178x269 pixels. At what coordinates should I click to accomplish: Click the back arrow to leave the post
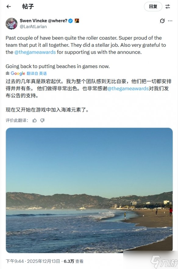[8, 7]
